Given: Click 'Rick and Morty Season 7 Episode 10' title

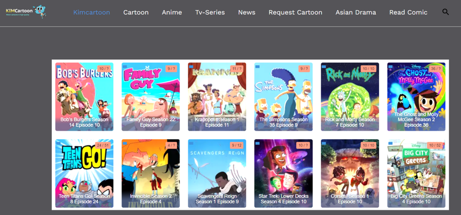Looking at the screenshot, I should click(x=350, y=122).
